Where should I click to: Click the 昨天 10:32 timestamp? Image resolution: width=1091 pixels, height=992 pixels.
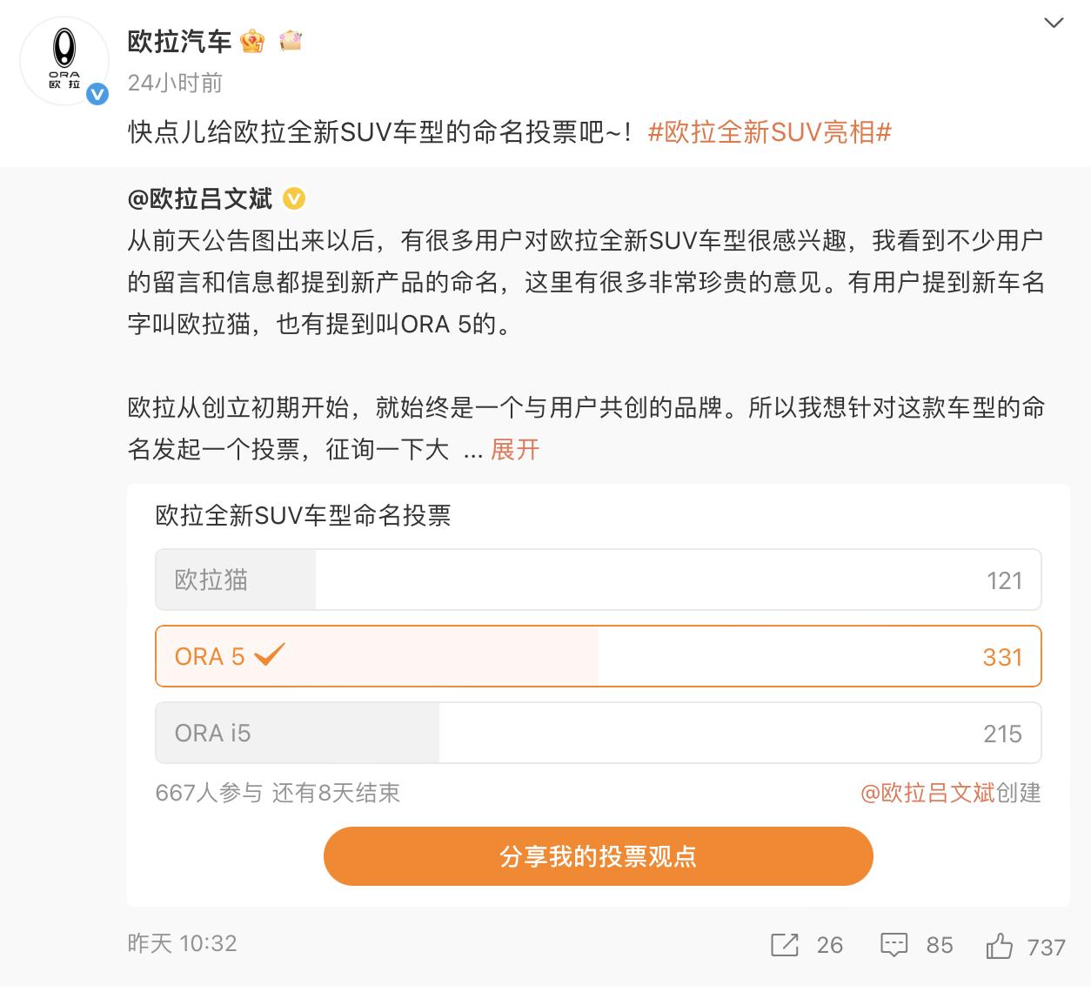click(182, 943)
